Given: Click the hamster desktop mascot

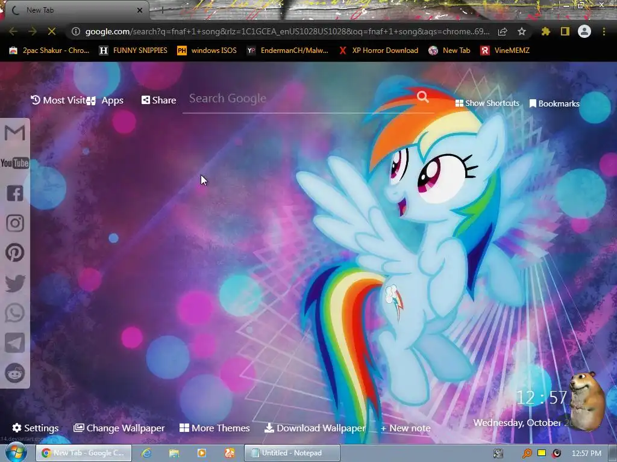Looking at the screenshot, I should (x=587, y=401).
